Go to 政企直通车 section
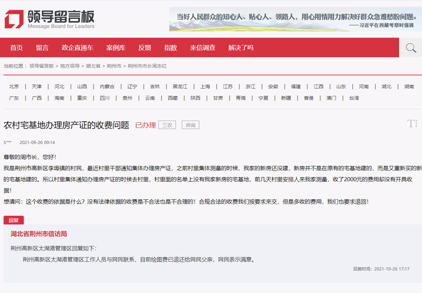 [x=77, y=48]
